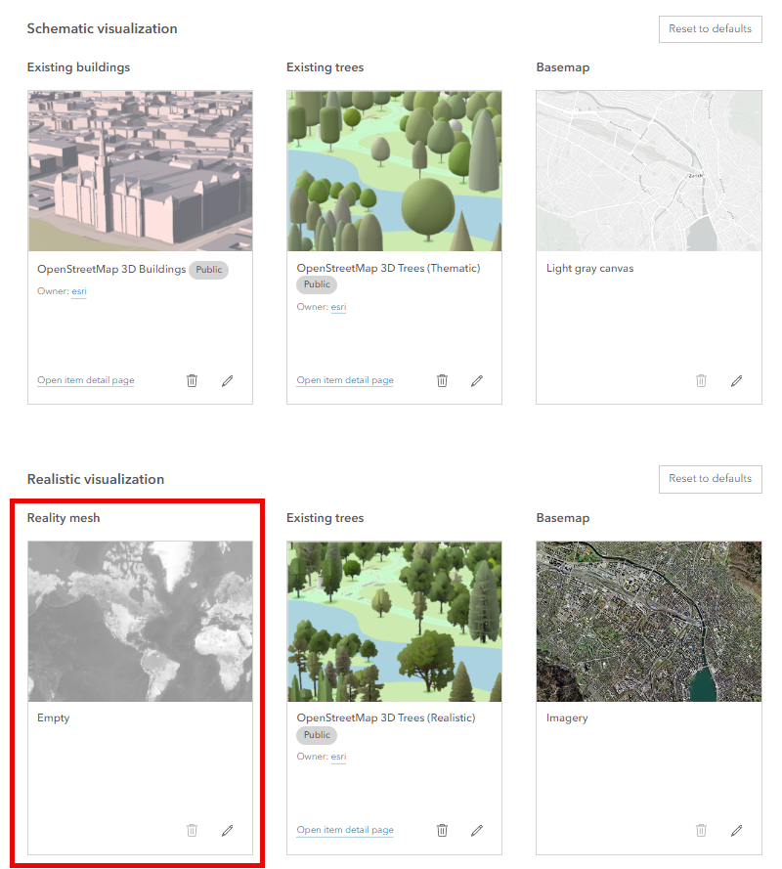Edit OpenStreetMap 3D Trees (Thematic)

[x=477, y=380]
